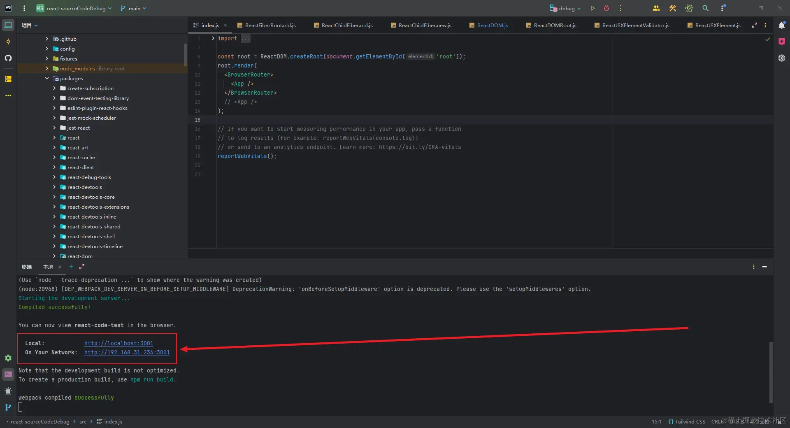Click the Tailwind CSS status widget
Image resolution: width=790 pixels, height=428 pixels.
pyautogui.click(x=686, y=421)
